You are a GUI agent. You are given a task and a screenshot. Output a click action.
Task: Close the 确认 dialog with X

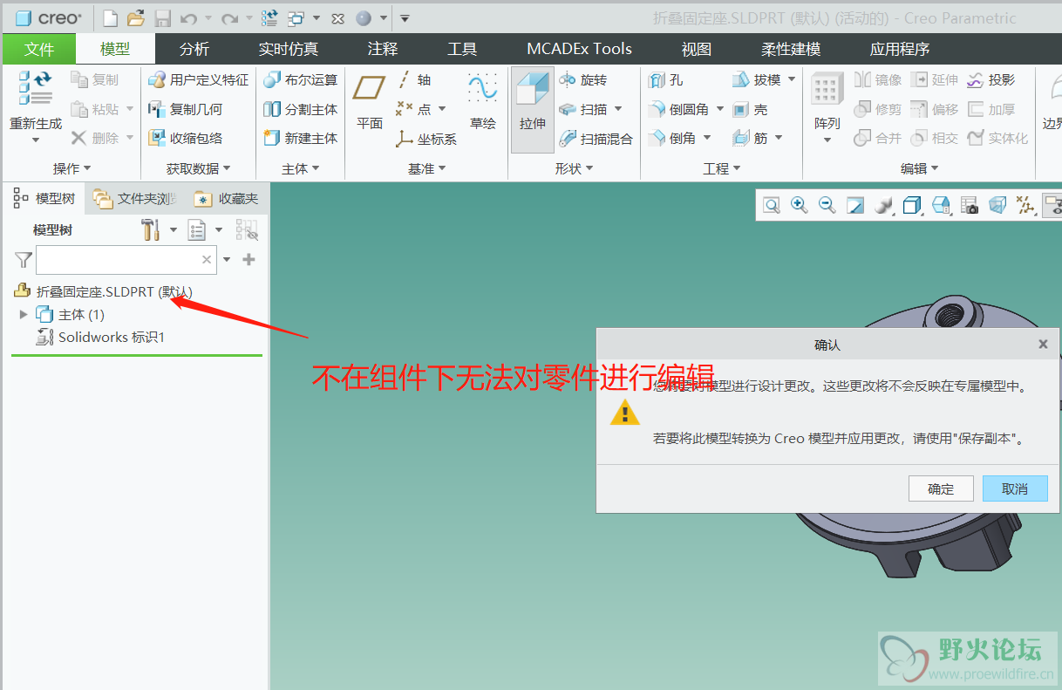(1043, 345)
